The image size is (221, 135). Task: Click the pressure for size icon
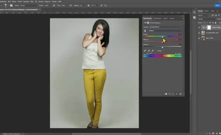[101, 5]
